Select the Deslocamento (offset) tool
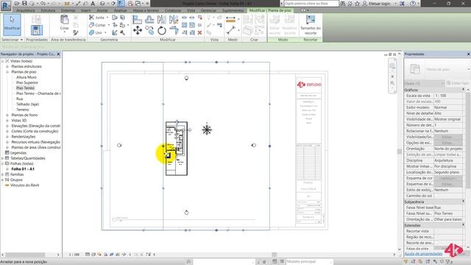 pyautogui.click(x=149, y=20)
